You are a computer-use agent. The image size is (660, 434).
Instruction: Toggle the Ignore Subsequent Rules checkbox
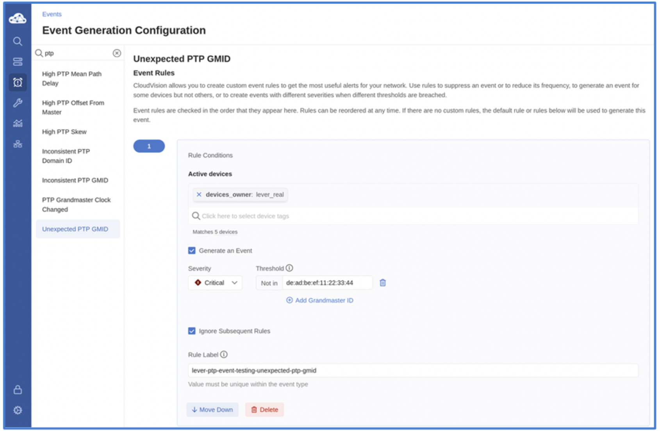[x=192, y=331]
